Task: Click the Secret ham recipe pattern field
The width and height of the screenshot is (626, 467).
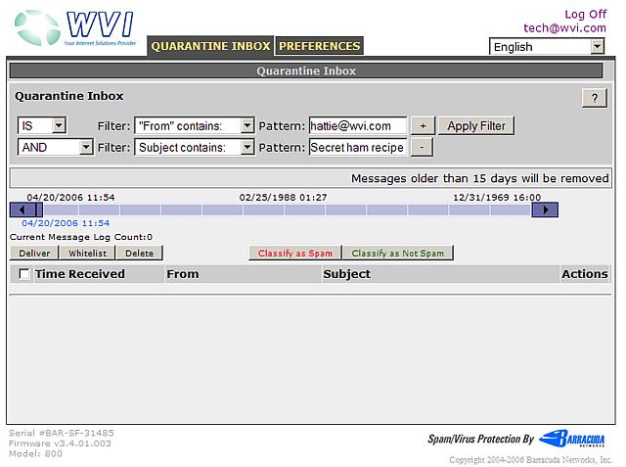Action: [358, 148]
